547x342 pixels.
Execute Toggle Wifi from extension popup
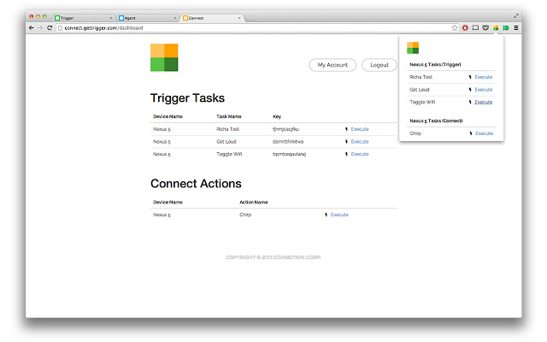pos(484,103)
